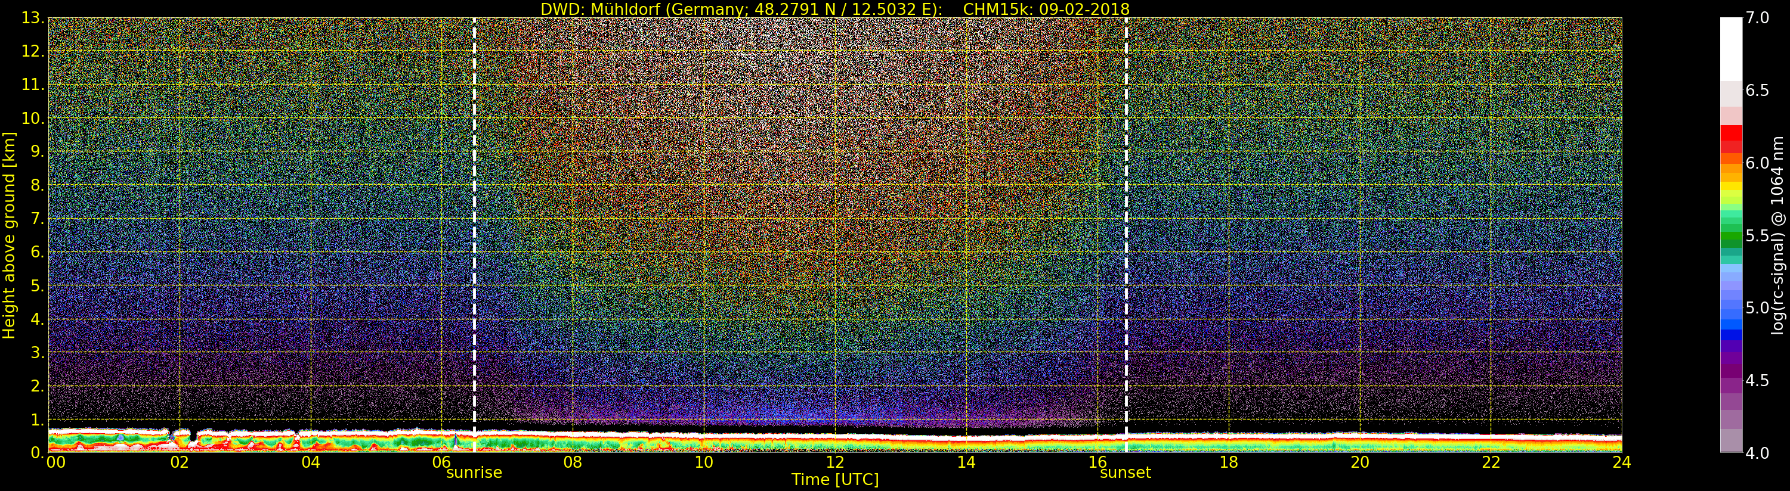The height and width of the screenshot is (491, 1790).
Task: Click the colorbar value '4.5'
Action: coord(1757,381)
